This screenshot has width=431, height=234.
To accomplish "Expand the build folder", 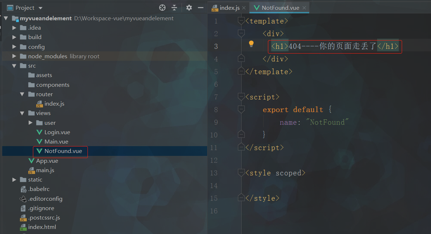I will (14, 37).
